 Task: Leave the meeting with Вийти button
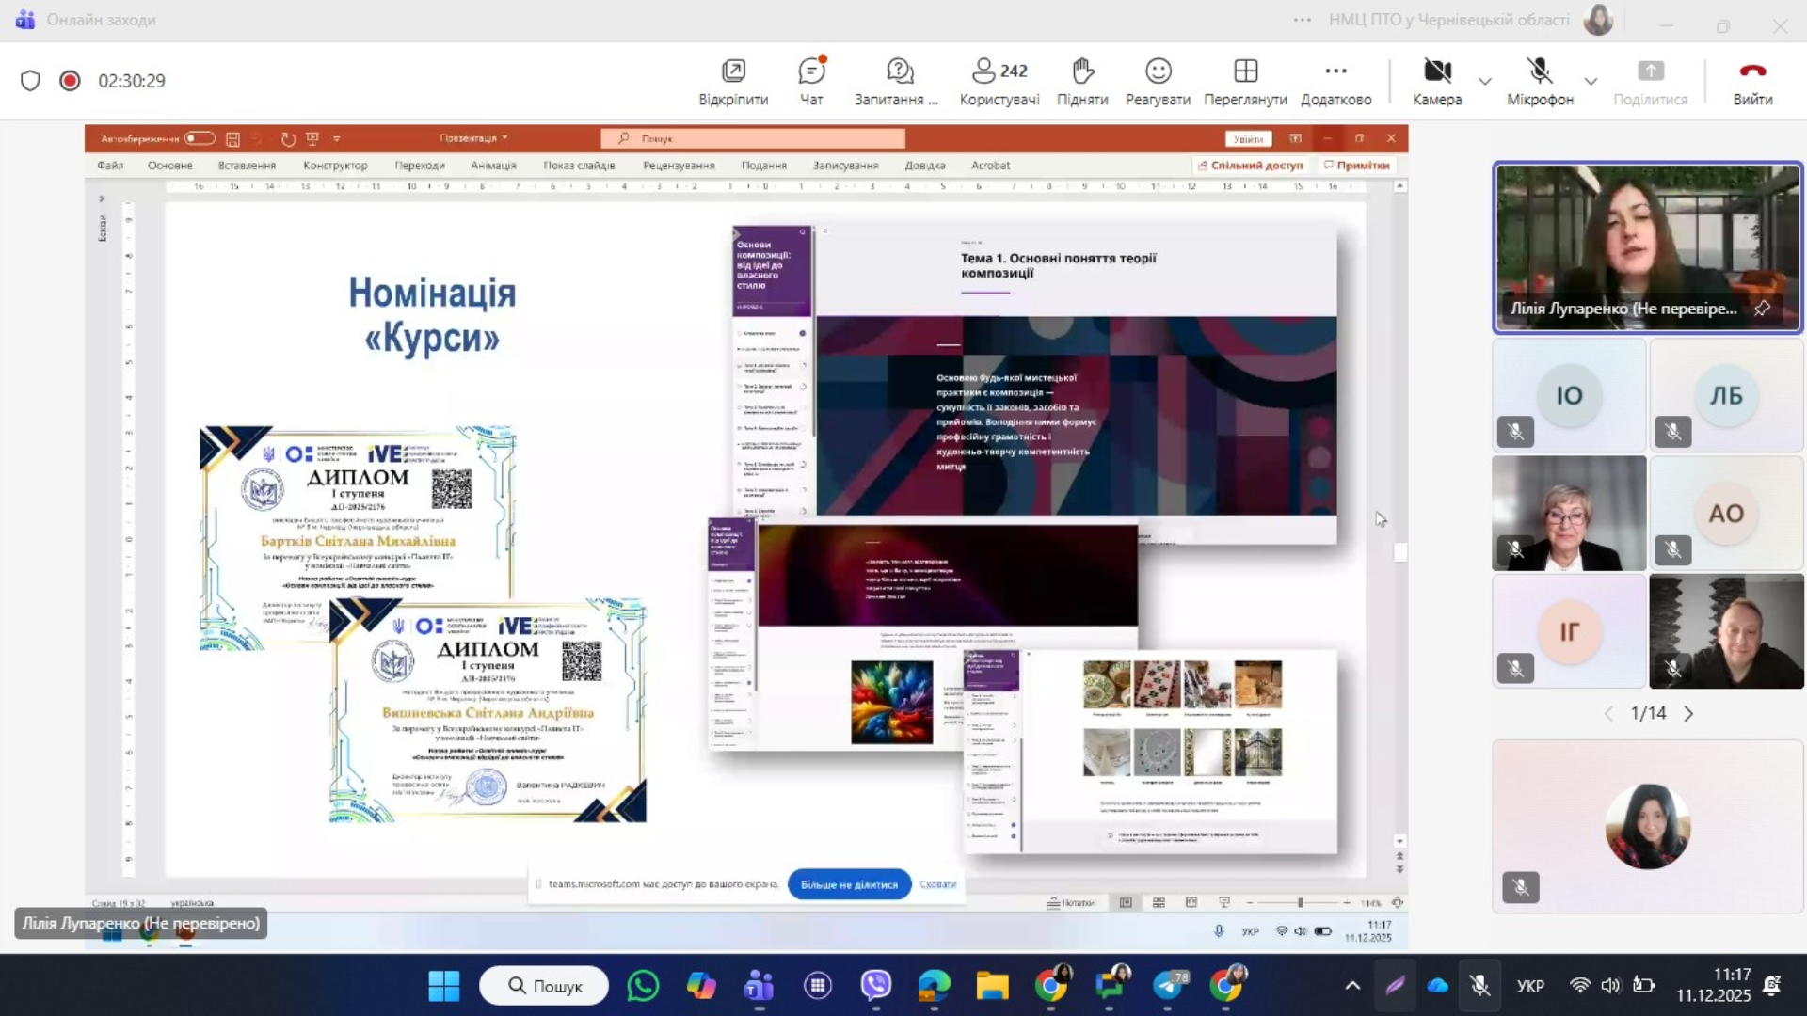pyautogui.click(x=1751, y=81)
